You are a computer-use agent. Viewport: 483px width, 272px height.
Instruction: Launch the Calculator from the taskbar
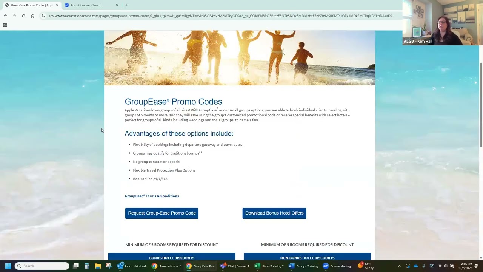pos(87,266)
